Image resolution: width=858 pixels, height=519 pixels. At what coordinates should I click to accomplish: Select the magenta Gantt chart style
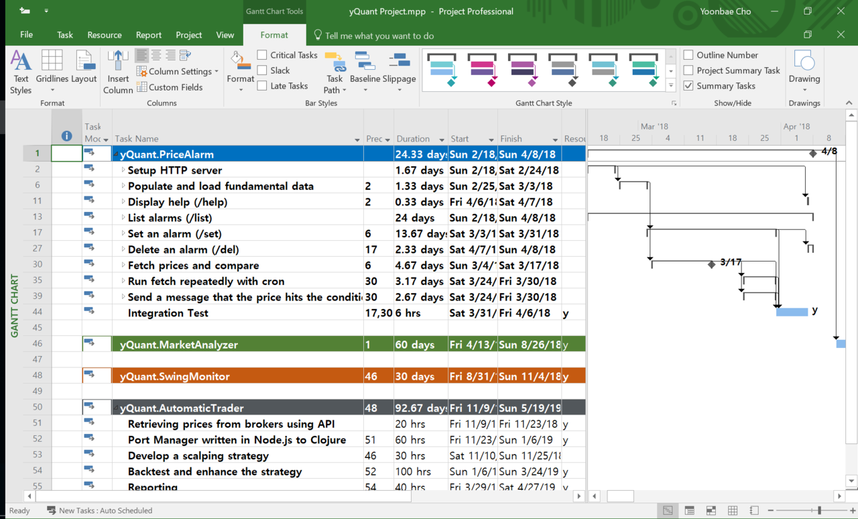point(482,70)
